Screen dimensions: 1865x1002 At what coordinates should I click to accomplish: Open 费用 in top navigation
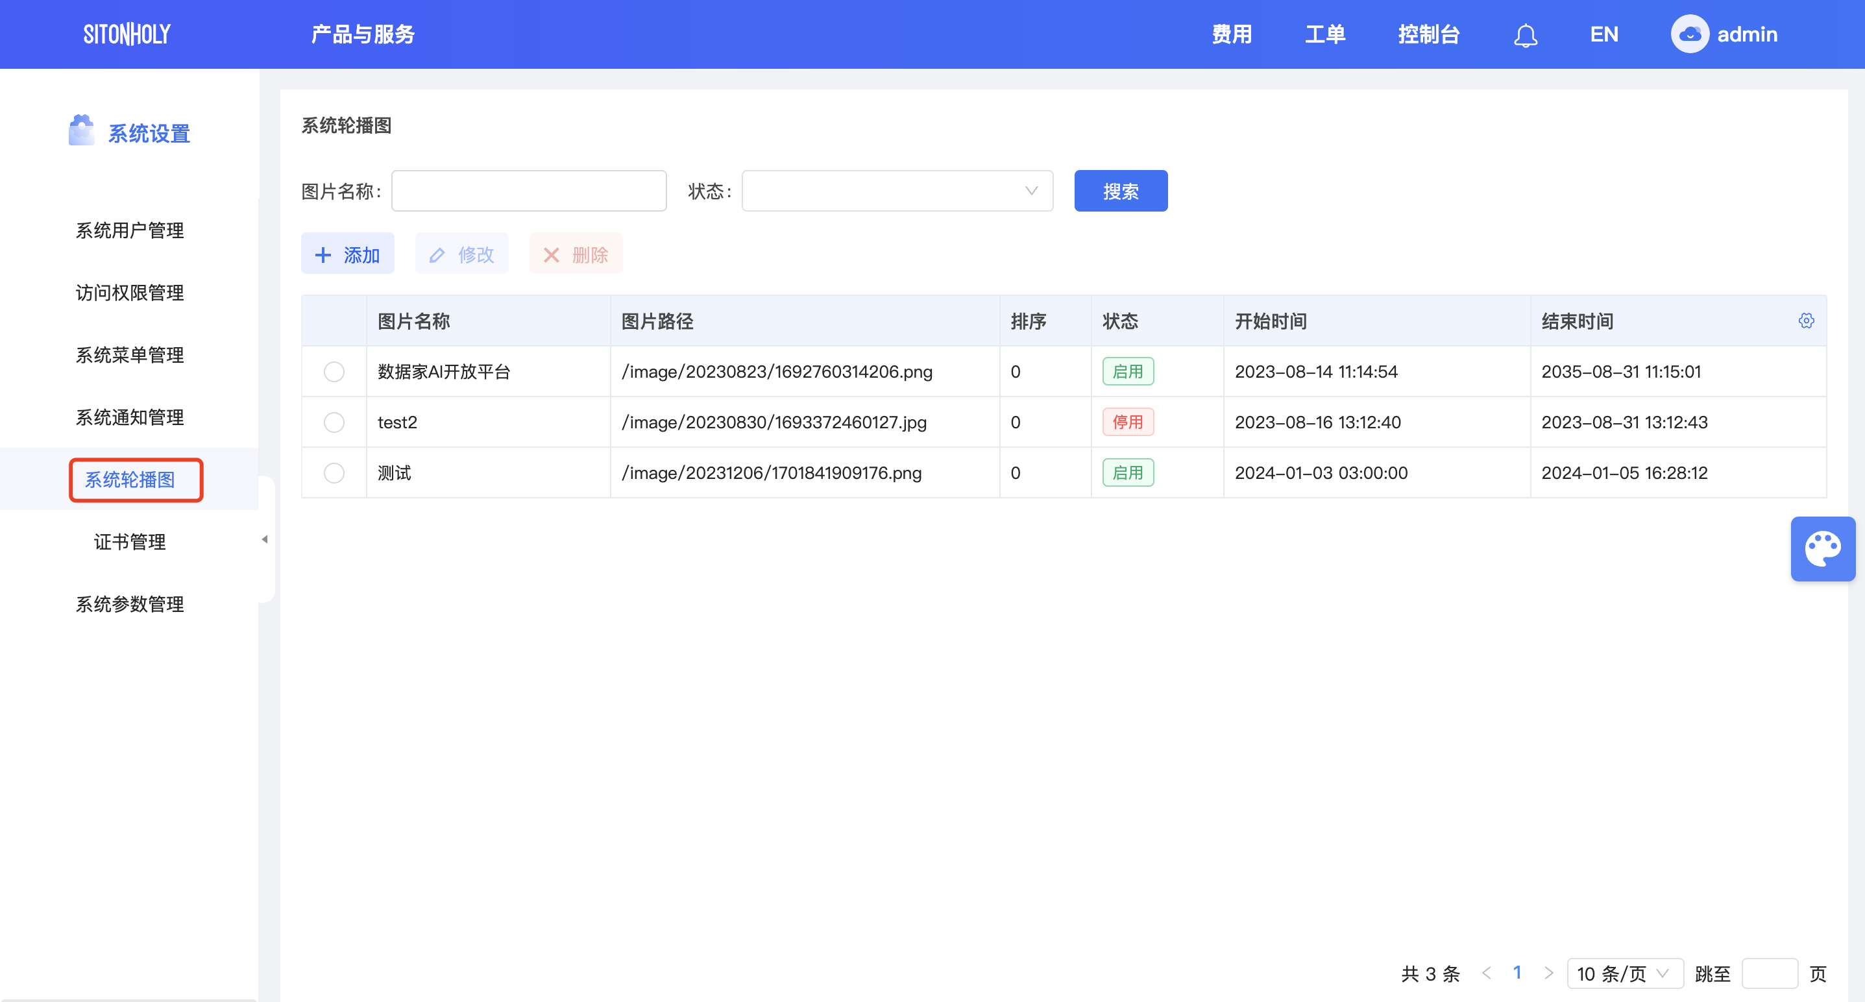coord(1232,34)
